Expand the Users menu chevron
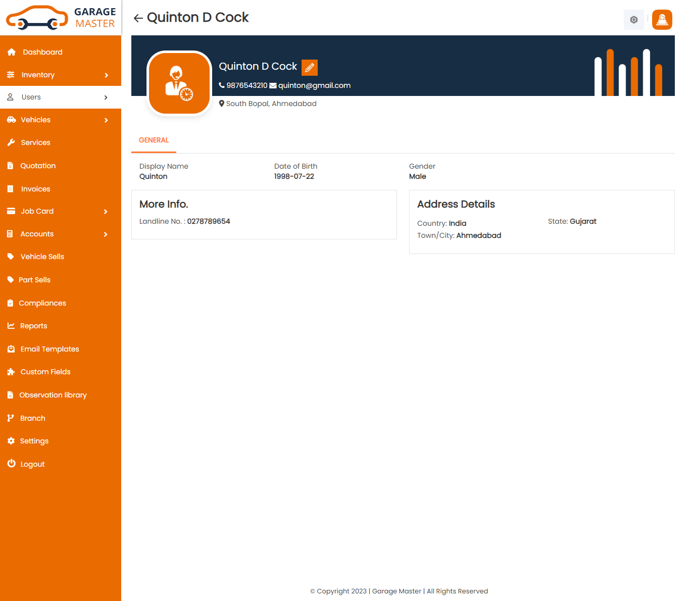The image size is (690, 601). click(x=106, y=97)
